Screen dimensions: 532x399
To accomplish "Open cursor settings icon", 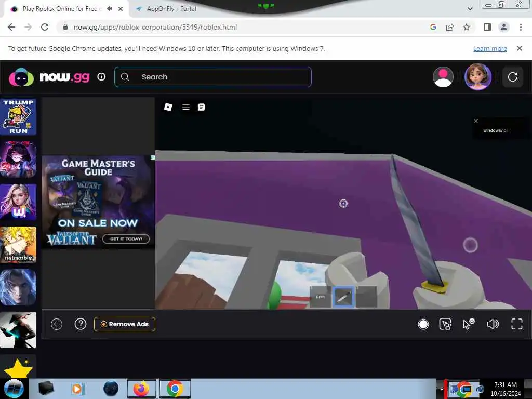I will [x=469, y=324].
